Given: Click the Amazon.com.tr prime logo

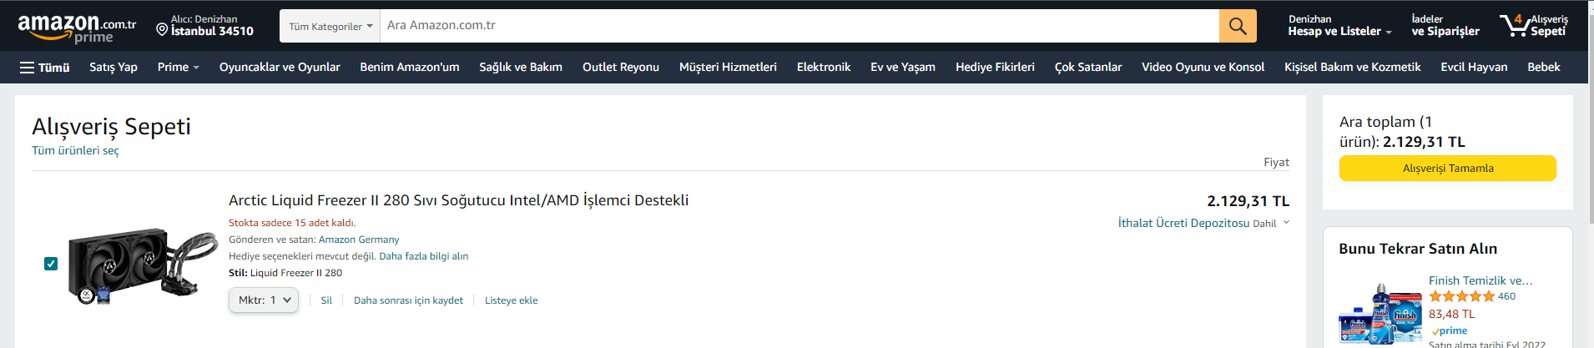Looking at the screenshot, I should coord(77,28).
